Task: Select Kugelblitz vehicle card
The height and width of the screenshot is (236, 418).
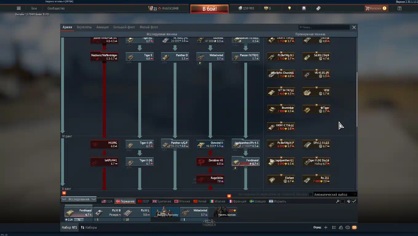Action: click(210, 179)
